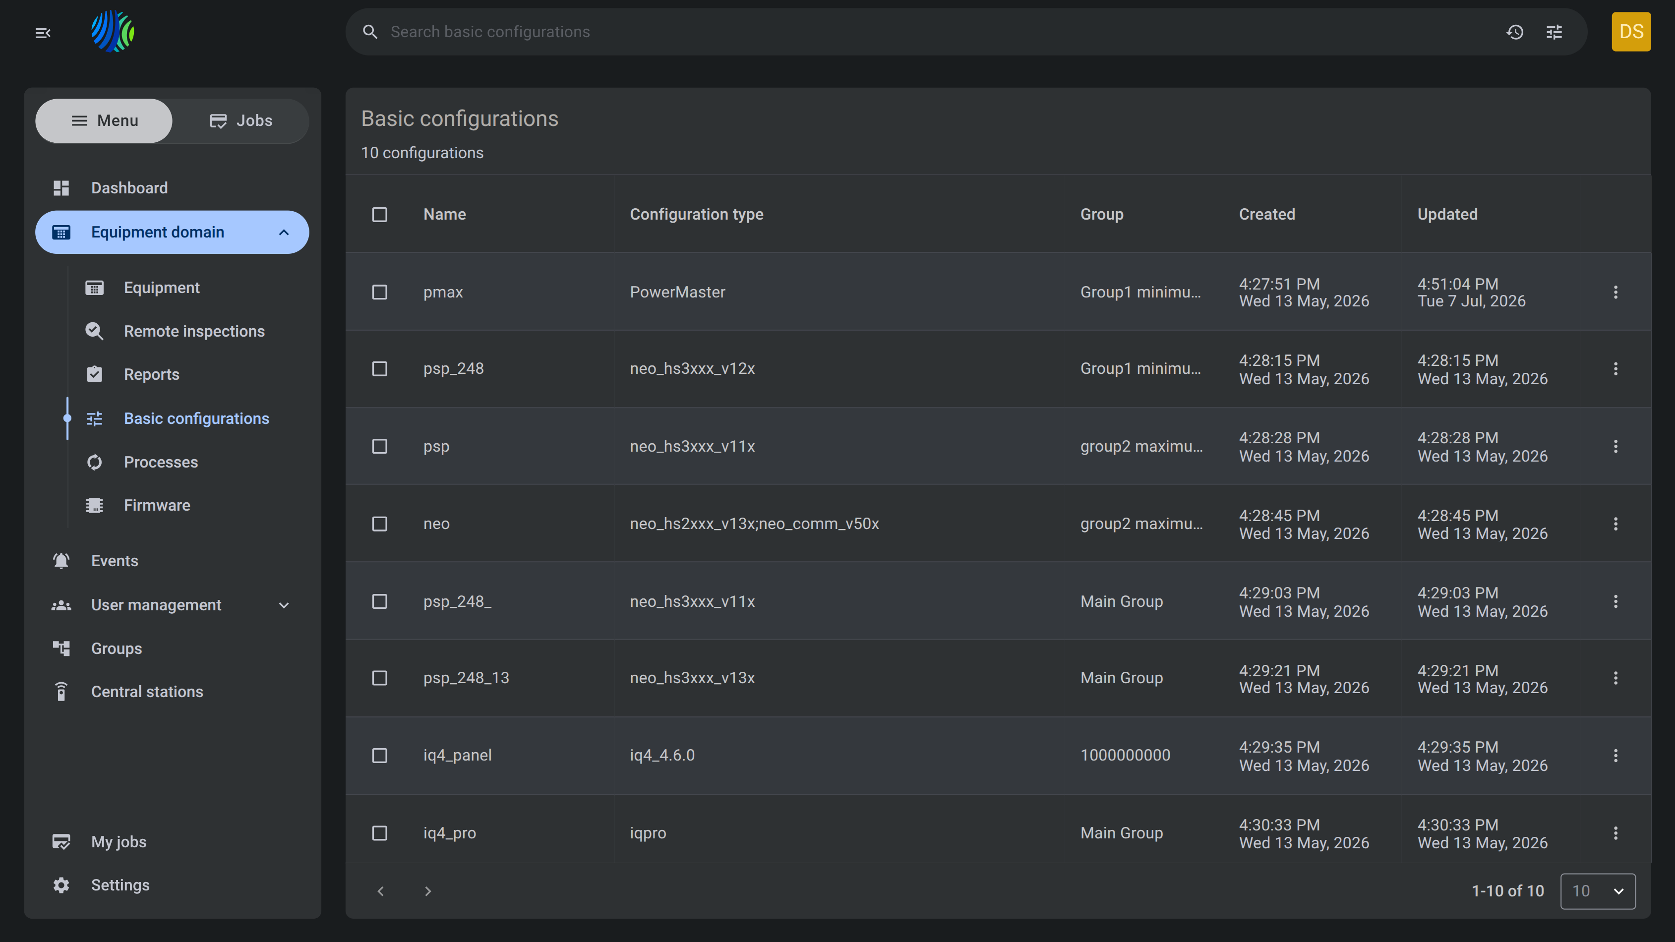Click the neo_hs3xxx_v13x type cell

coord(692,678)
